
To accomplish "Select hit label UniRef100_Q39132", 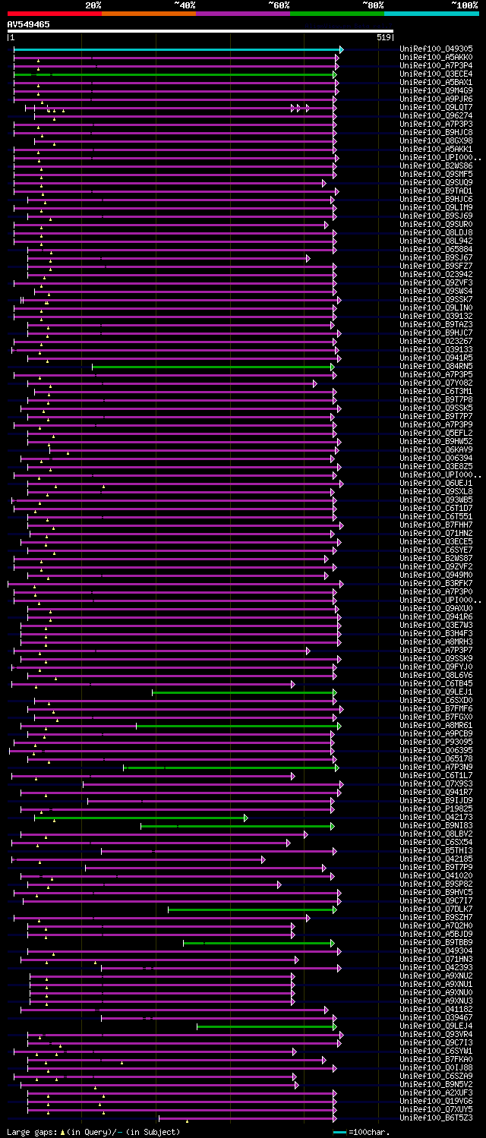I will (435, 317).
